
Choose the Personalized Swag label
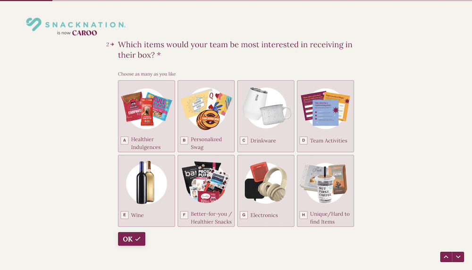[x=206, y=143]
